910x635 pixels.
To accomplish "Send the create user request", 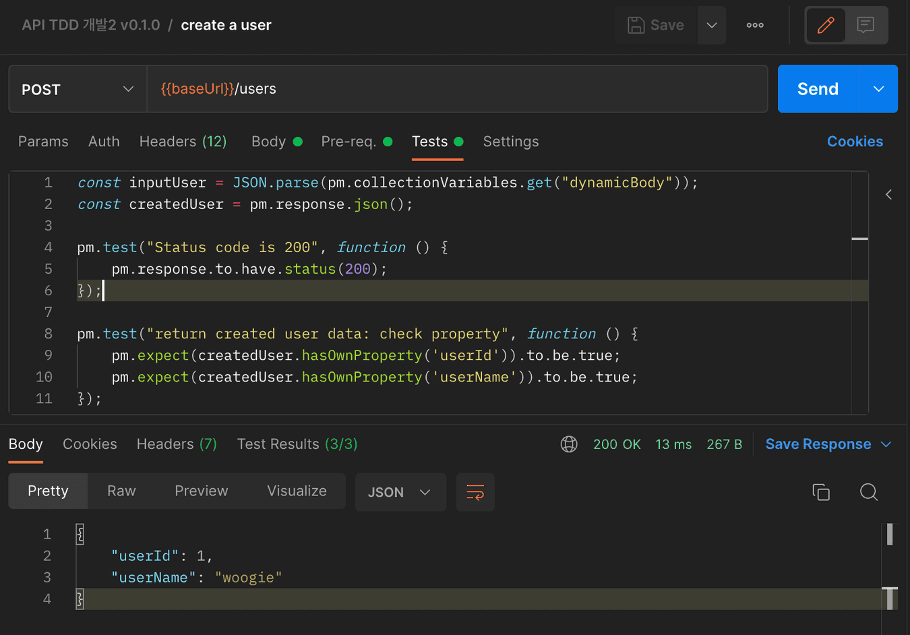I will tap(818, 89).
